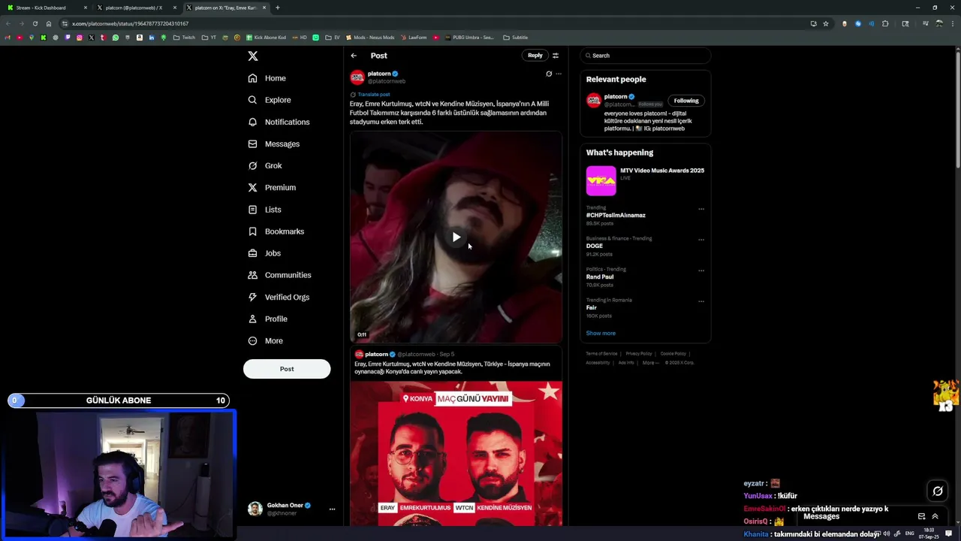The image size is (961, 541).
Task: Open platcorn in Relevant people
Action: pos(616,97)
